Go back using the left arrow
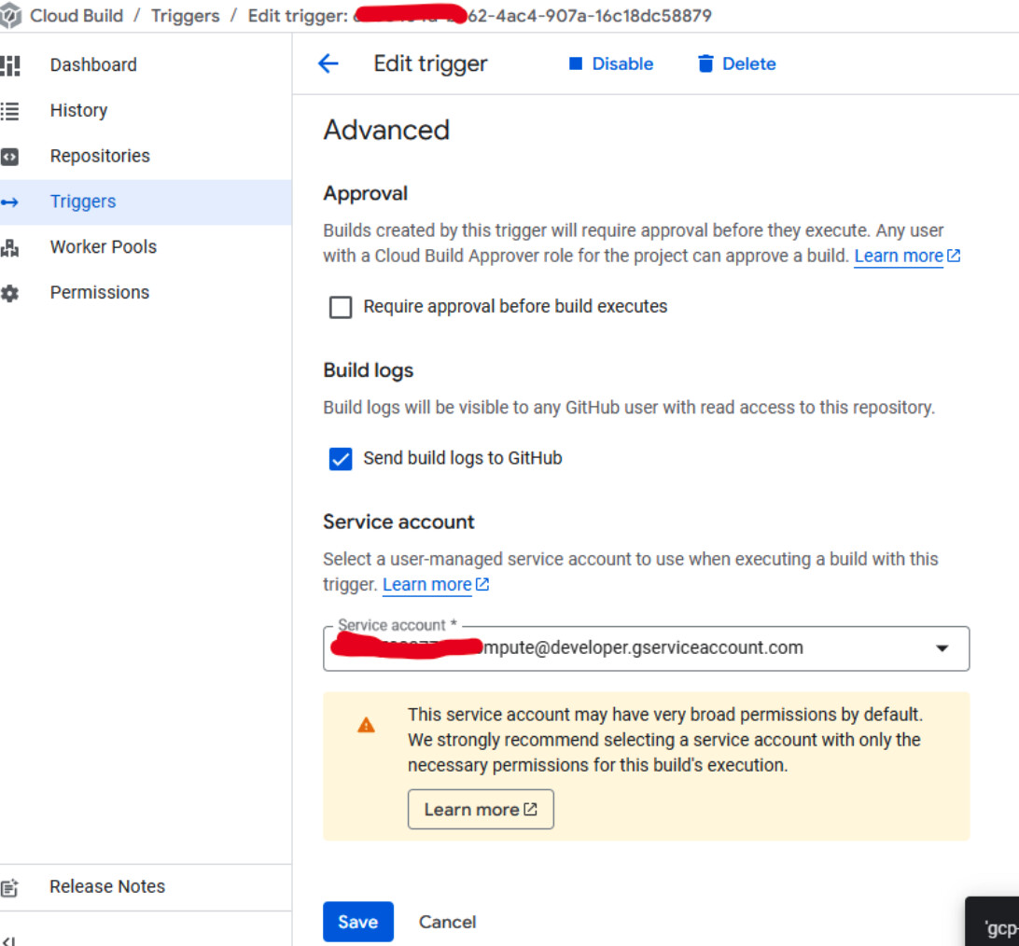 [x=328, y=64]
